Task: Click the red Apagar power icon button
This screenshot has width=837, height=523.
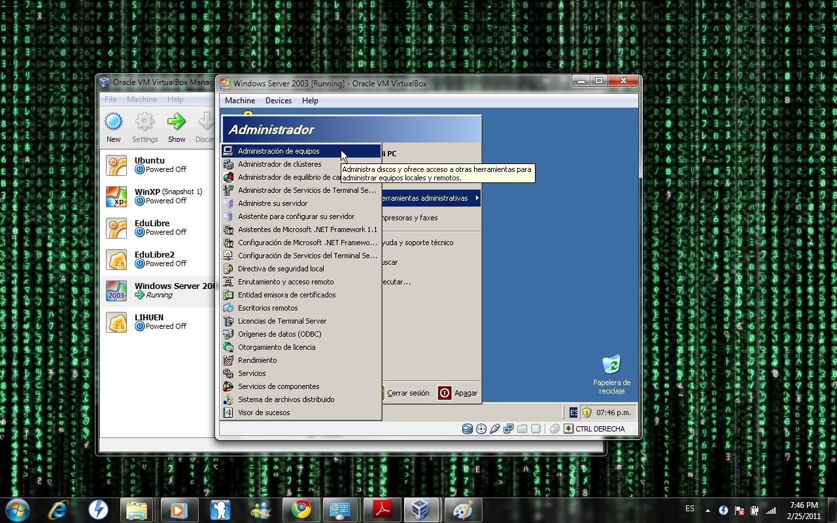Action: point(445,393)
